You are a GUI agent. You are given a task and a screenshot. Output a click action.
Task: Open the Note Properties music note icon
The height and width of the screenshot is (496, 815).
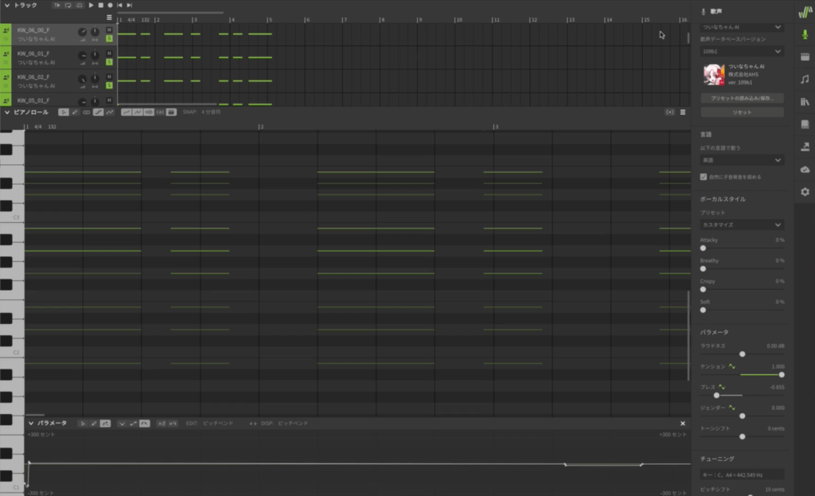805,79
